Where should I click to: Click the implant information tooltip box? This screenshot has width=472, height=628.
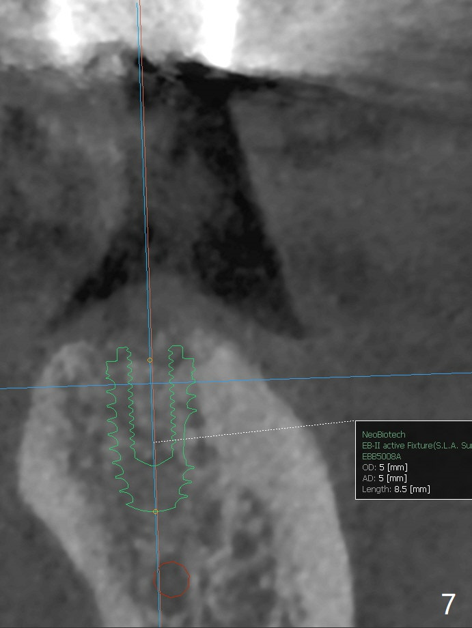[413, 461]
